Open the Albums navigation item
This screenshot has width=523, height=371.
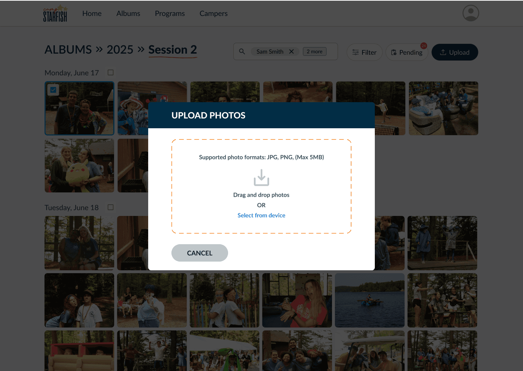128,13
